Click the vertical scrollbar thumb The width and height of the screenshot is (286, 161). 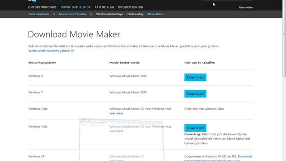[x=284, y=38]
